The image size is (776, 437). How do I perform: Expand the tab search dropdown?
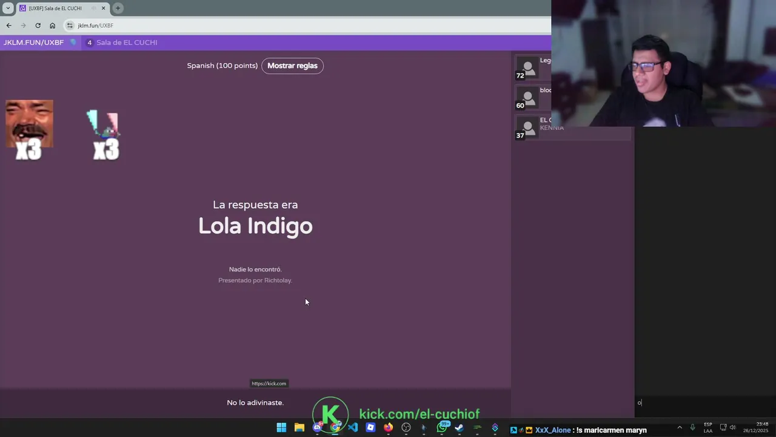tap(8, 8)
